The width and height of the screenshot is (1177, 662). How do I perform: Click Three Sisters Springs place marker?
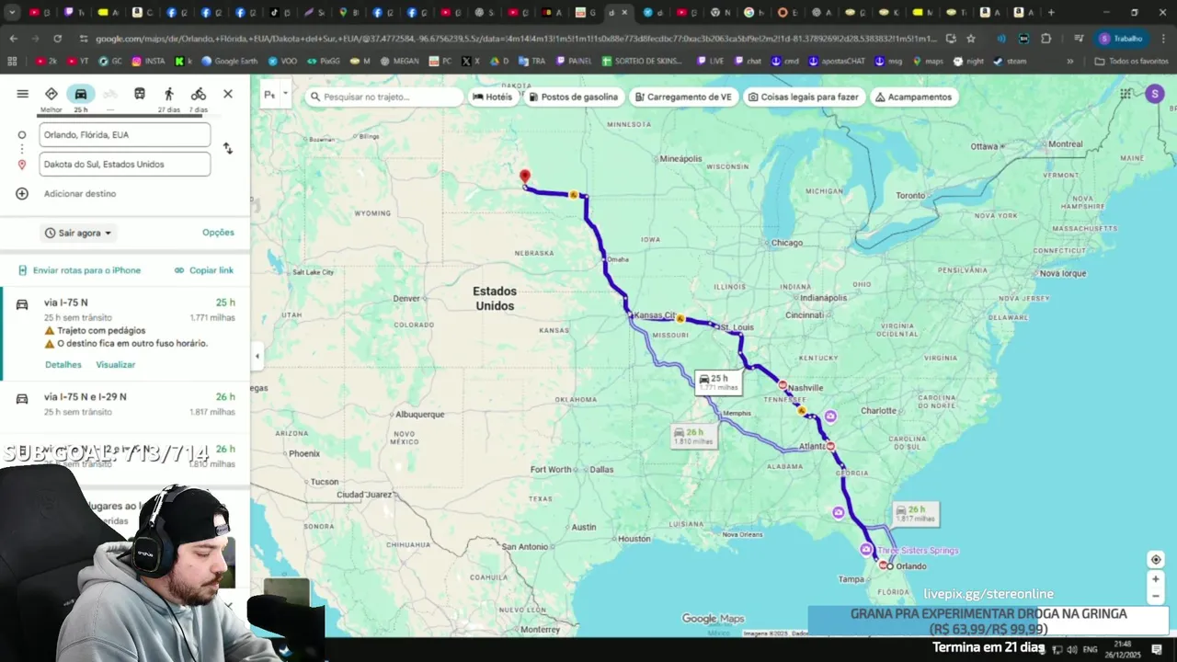pyautogui.click(x=866, y=550)
